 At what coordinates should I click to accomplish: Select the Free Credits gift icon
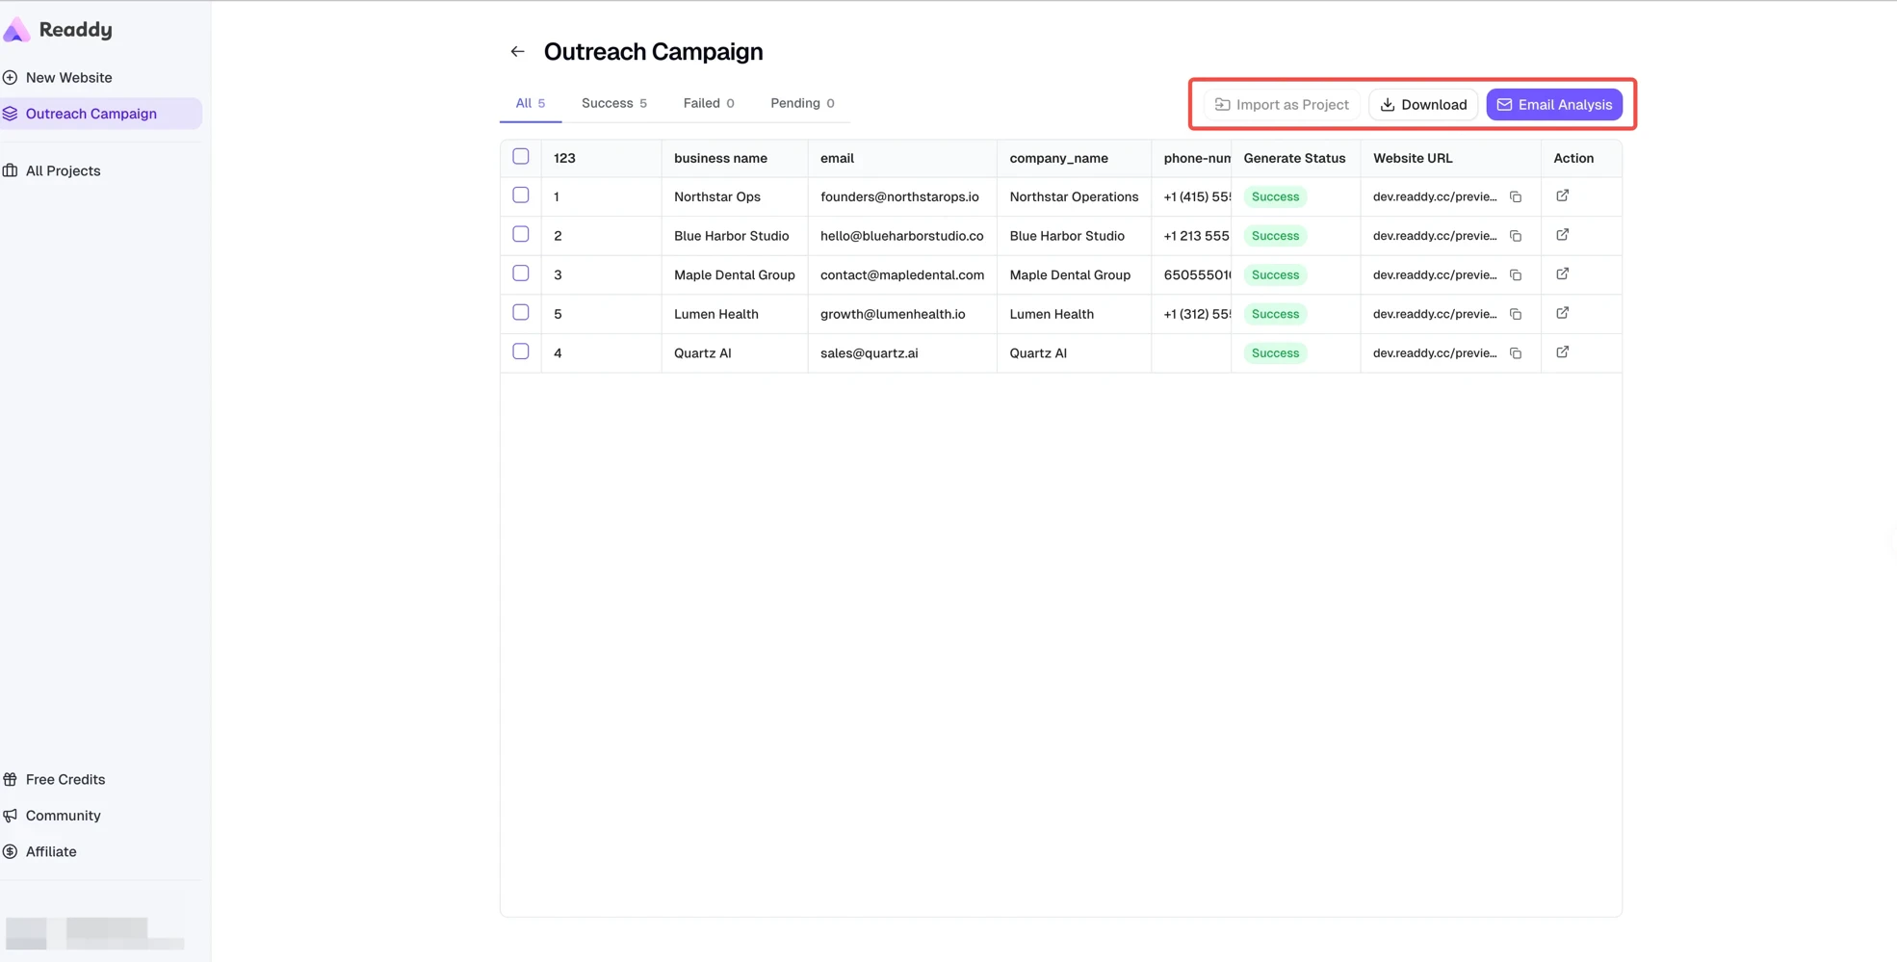pos(11,779)
